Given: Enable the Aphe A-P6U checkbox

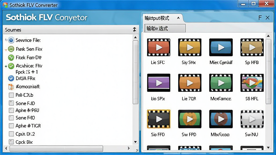Looking at the screenshot, I should pyautogui.click(x=11, y=110).
